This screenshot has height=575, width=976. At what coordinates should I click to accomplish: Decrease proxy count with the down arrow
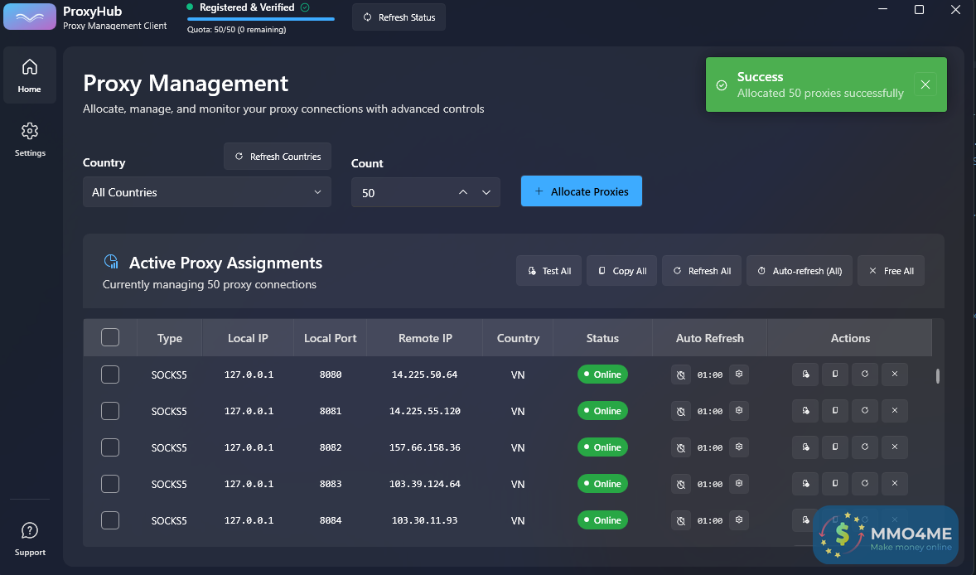pos(486,192)
